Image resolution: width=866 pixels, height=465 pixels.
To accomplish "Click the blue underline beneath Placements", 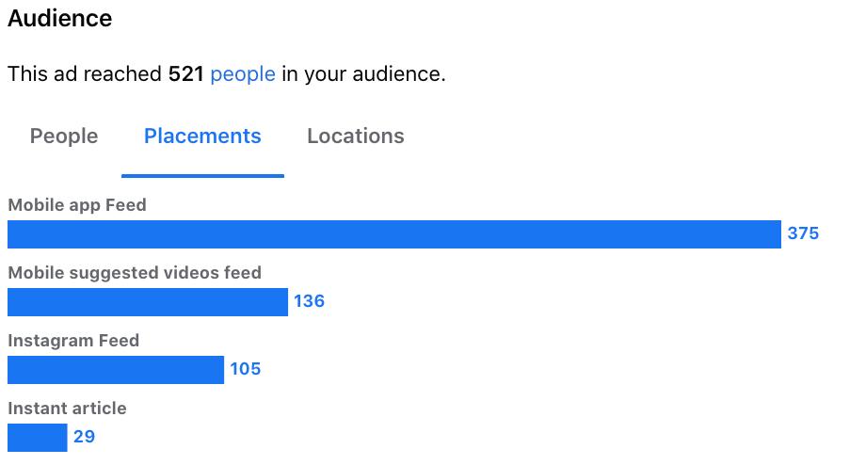I will [202, 176].
